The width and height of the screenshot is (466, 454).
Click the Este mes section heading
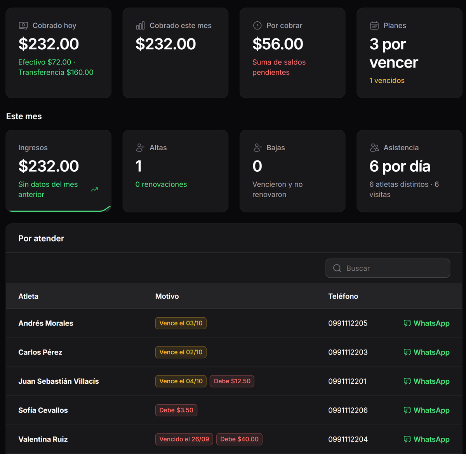[x=24, y=117]
